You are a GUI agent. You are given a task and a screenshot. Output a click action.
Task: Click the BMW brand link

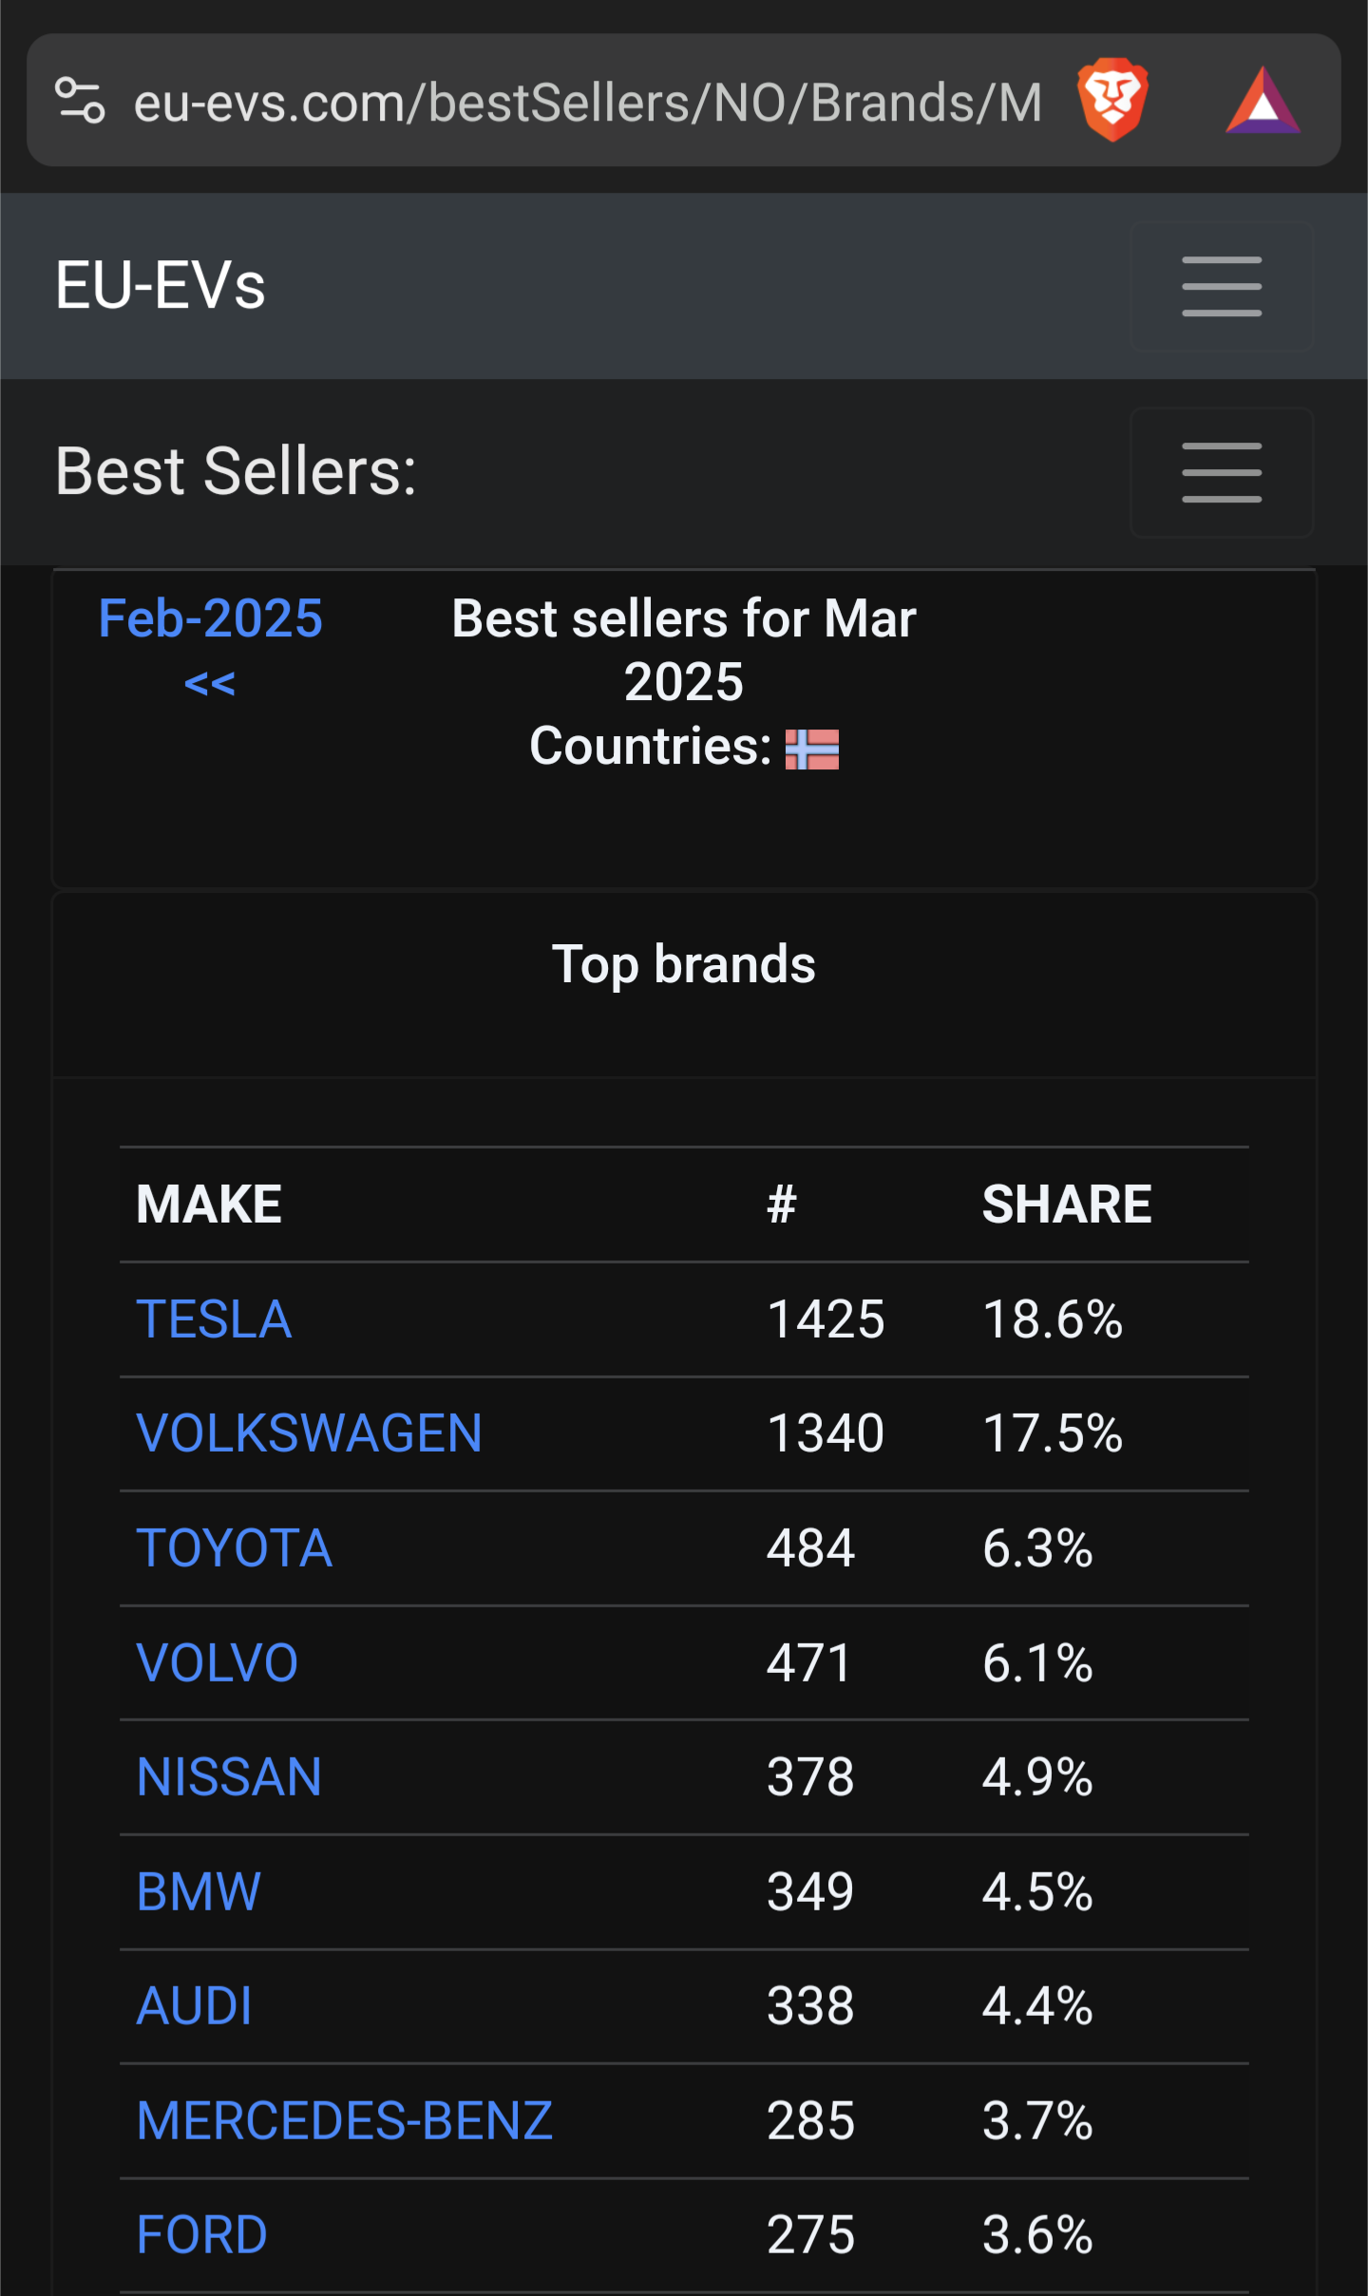pos(199,1892)
